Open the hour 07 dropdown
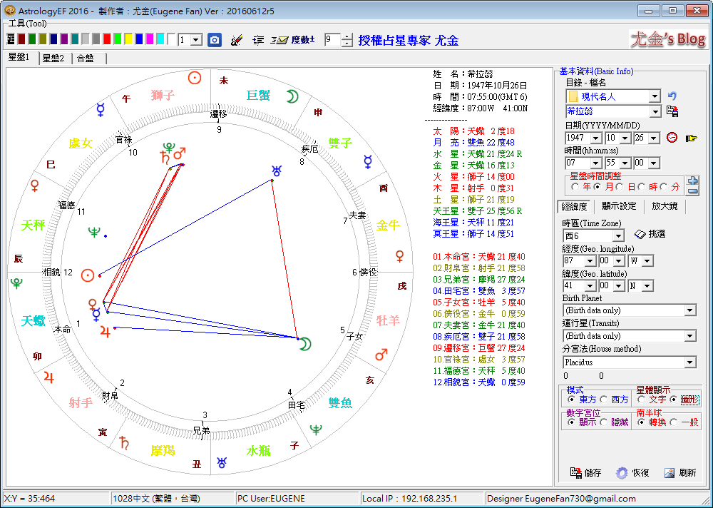Viewport: 713px width, 508px height. (596, 163)
